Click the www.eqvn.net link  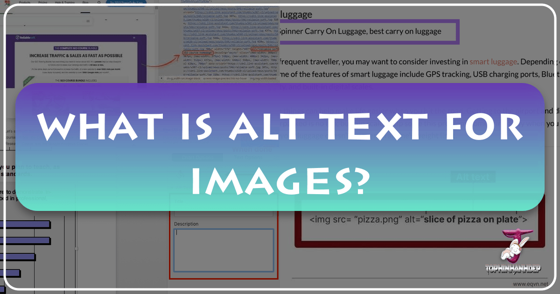pyautogui.click(x=532, y=283)
